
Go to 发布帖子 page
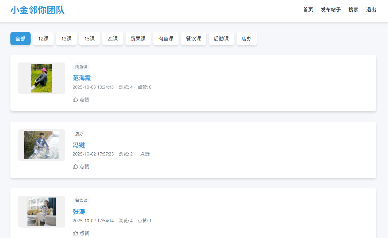[x=331, y=9]
